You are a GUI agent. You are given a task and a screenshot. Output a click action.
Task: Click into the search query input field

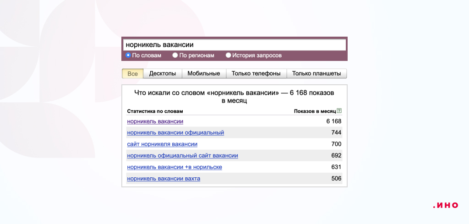[x=234, y=45]
